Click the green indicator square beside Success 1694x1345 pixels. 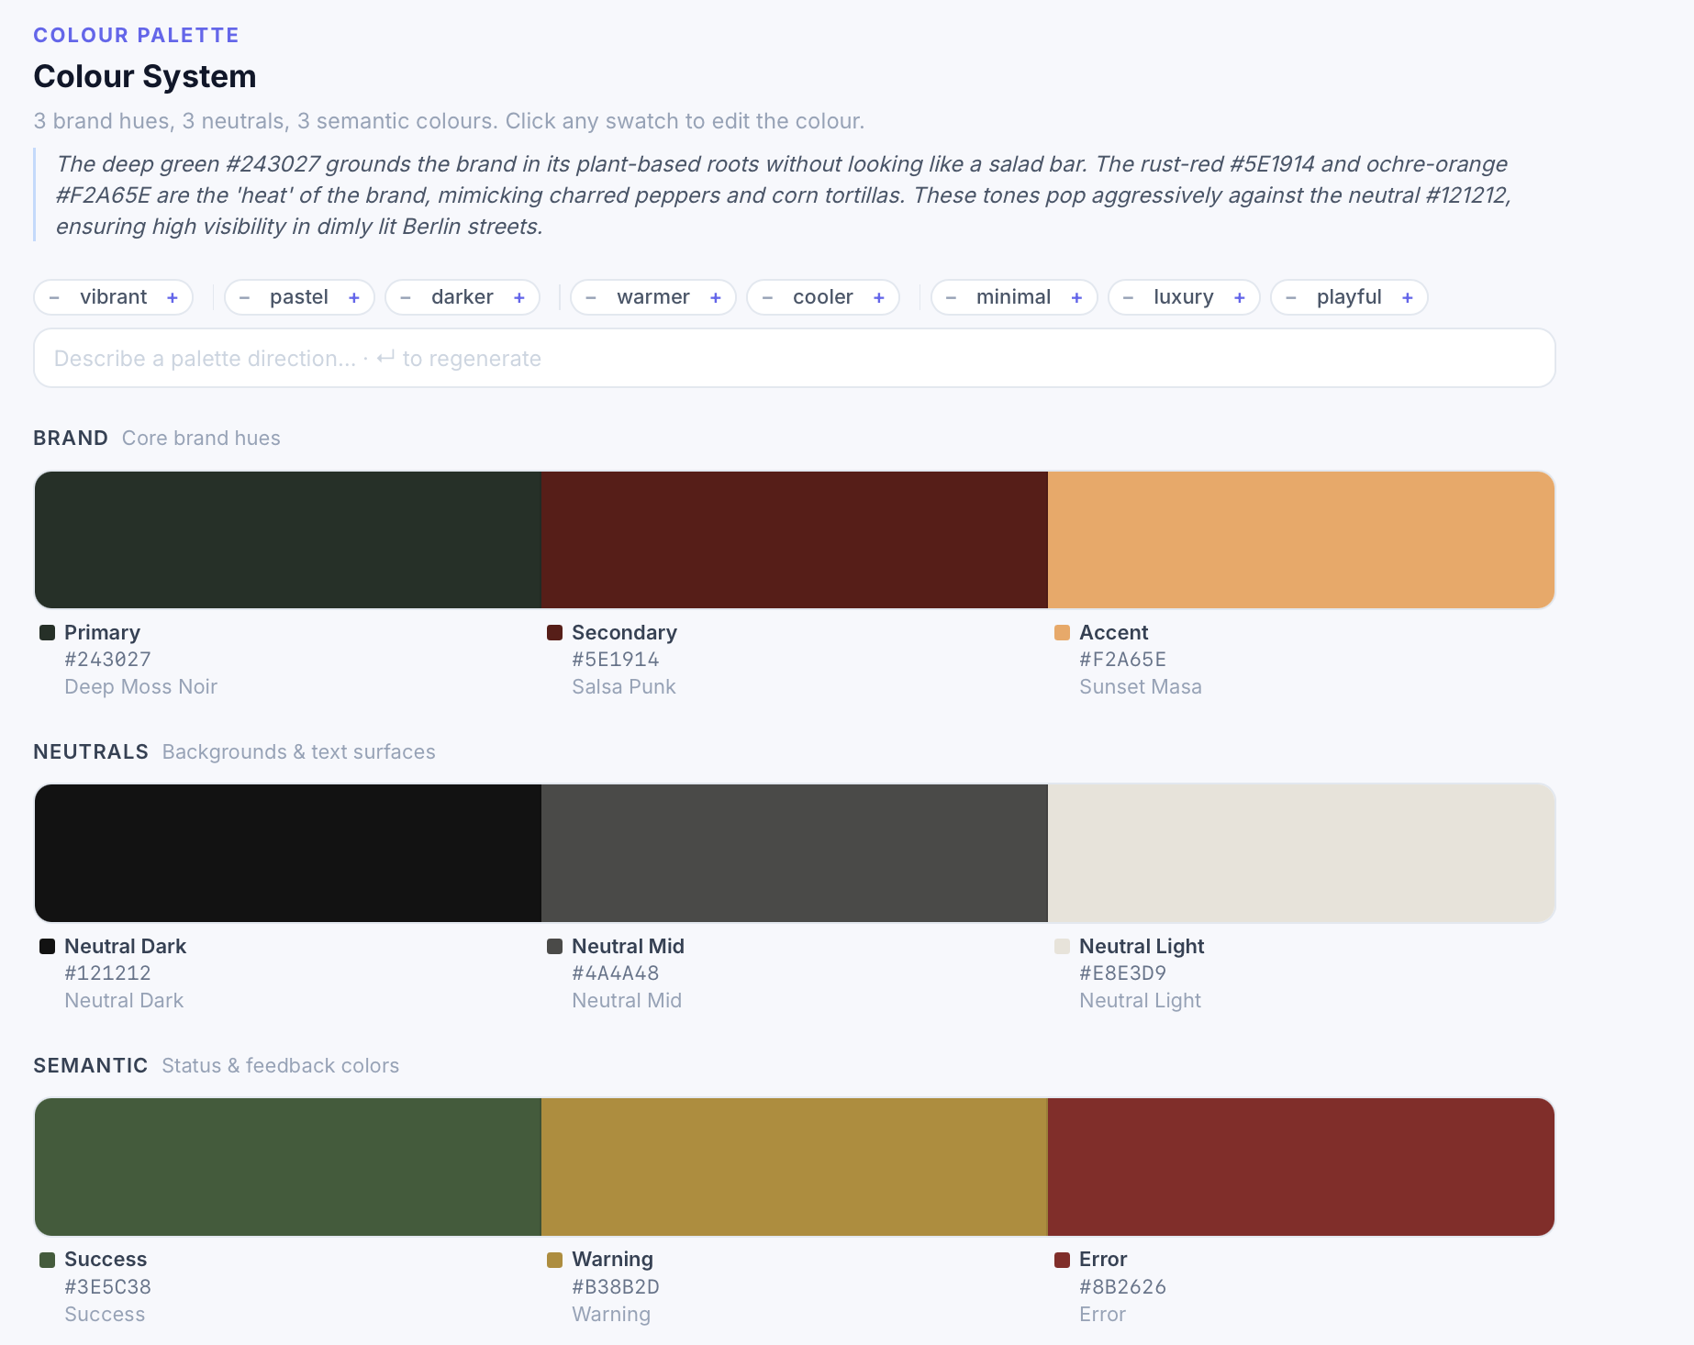[47, 1259]
